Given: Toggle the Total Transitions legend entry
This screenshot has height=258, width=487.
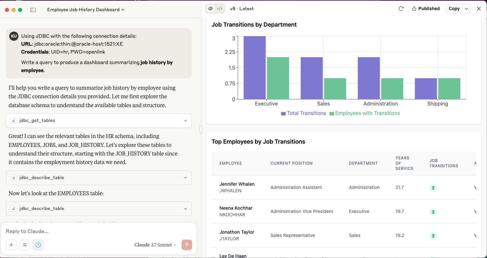Looking at the screenshot, I should point(303,113).
